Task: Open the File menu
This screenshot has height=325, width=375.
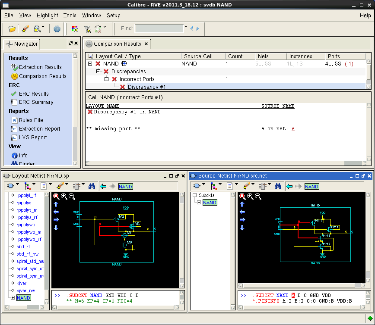Action: click(9, 16)
